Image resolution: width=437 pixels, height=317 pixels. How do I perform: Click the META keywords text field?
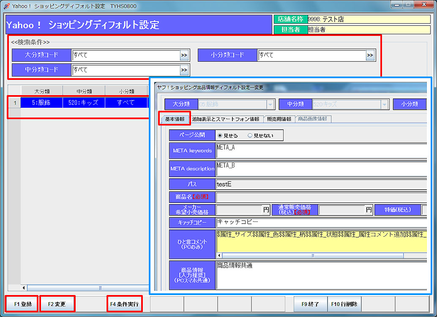pyautogui.click(x=321, y=150)
